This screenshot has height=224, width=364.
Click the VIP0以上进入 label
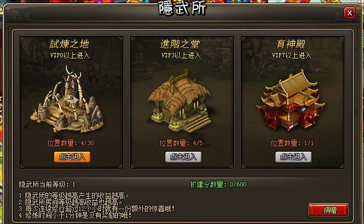[x=70, y=55]
